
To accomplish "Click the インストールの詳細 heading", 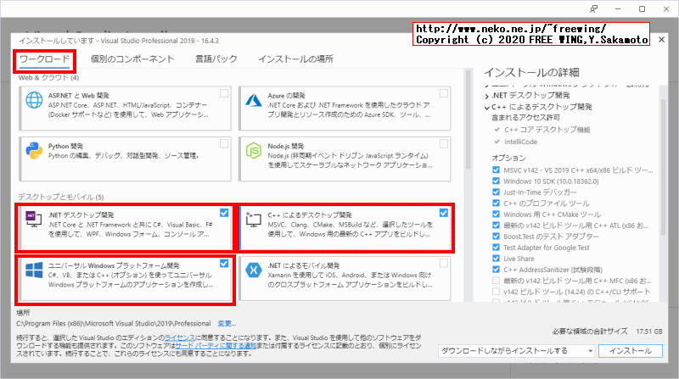I will pos(531,72).
